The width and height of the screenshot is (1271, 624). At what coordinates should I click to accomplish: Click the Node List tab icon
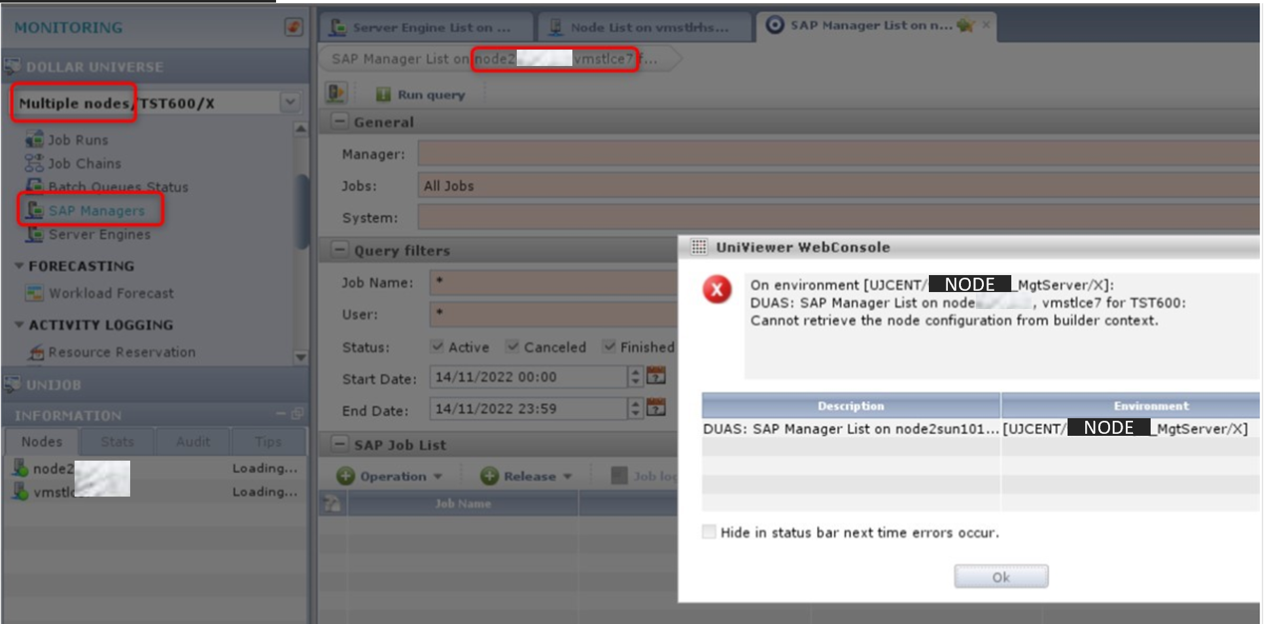[x=556, y=27]
